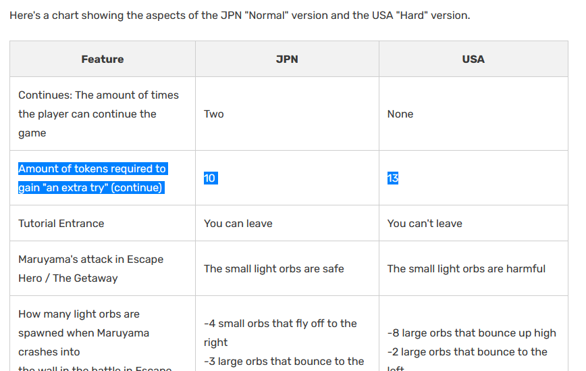Click the "Feature" column header

[x=103, y=59]
